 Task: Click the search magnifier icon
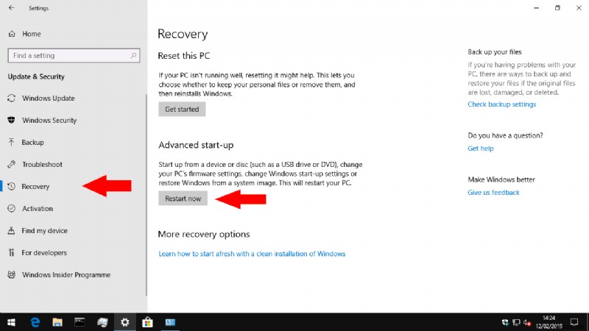coord(133,56)
